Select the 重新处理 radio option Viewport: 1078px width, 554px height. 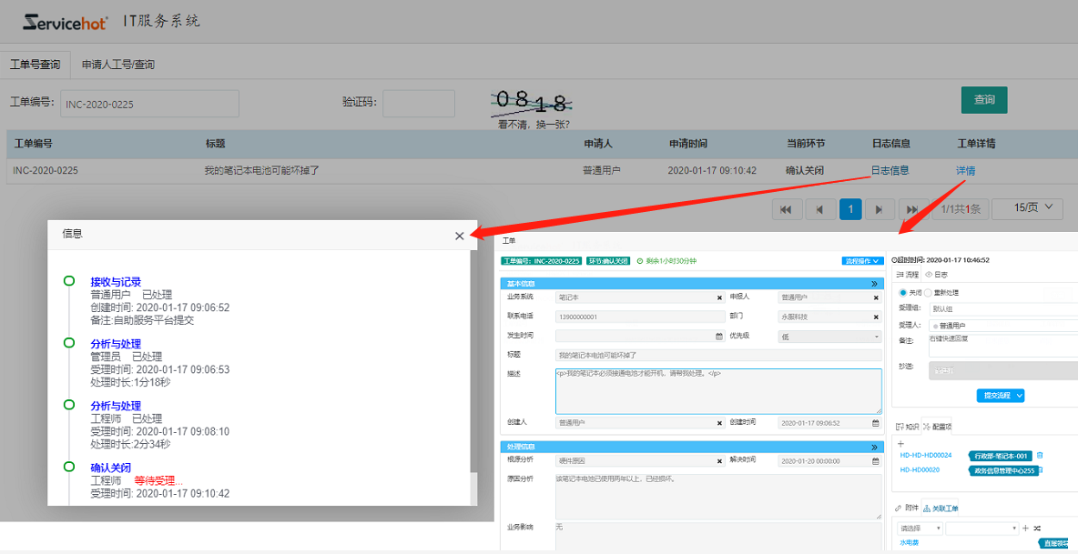point(928,293)
